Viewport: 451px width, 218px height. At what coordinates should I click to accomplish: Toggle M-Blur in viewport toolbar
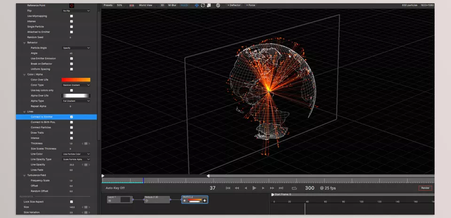(x=172, y=5)
